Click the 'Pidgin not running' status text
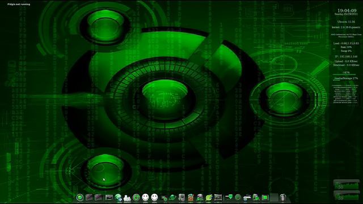 19,4
